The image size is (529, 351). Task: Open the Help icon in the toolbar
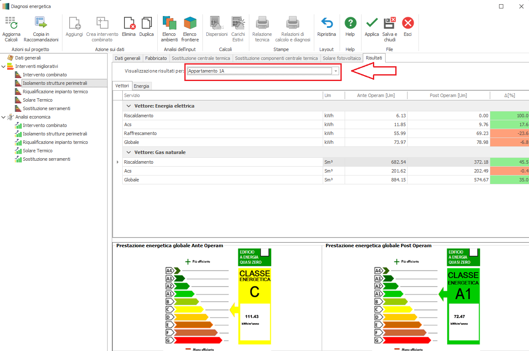350,23
